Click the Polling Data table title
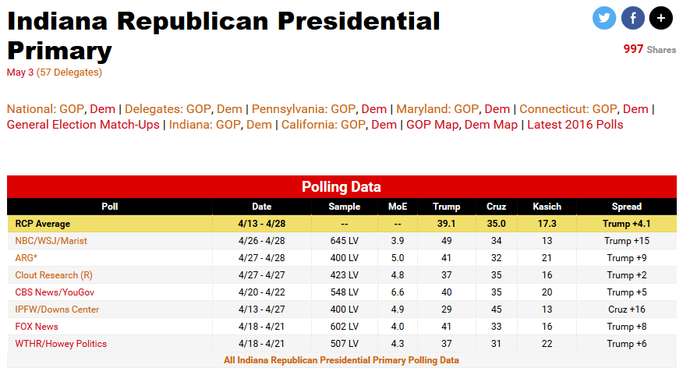The height and width of the screenshot is (375, 683). (341, 187)
